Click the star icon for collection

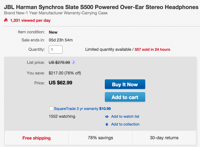(x=107, y=124)
